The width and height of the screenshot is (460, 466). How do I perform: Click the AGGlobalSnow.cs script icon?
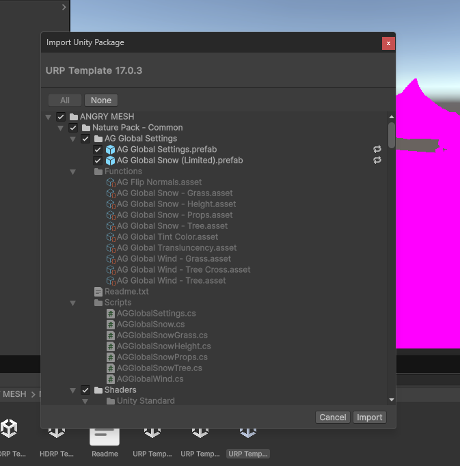[111, 325]
